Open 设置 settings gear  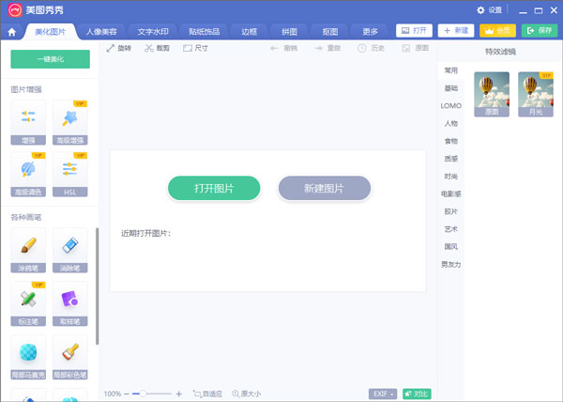point(489,10)
